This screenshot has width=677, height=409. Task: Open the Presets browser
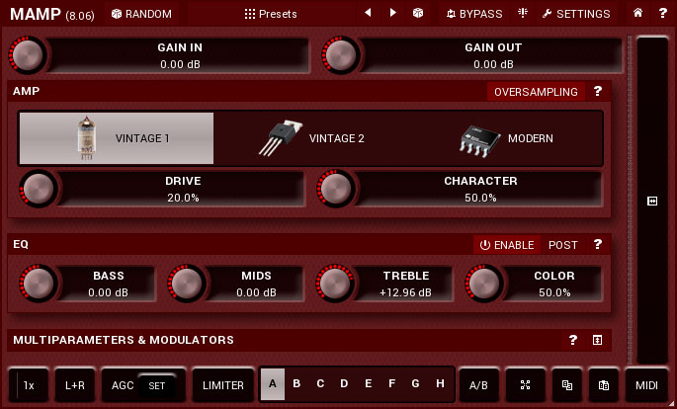[x=271, y=14]
